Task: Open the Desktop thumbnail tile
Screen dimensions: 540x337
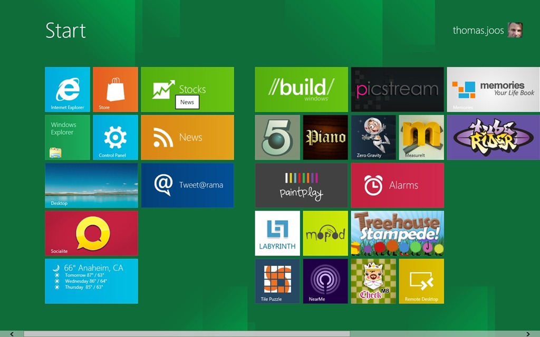Action: coord(91,185)
